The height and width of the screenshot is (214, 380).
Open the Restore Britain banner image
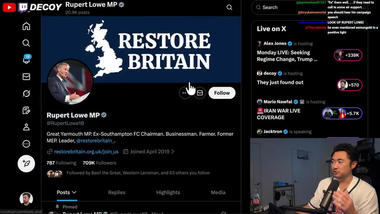click(x=141, y=49)
